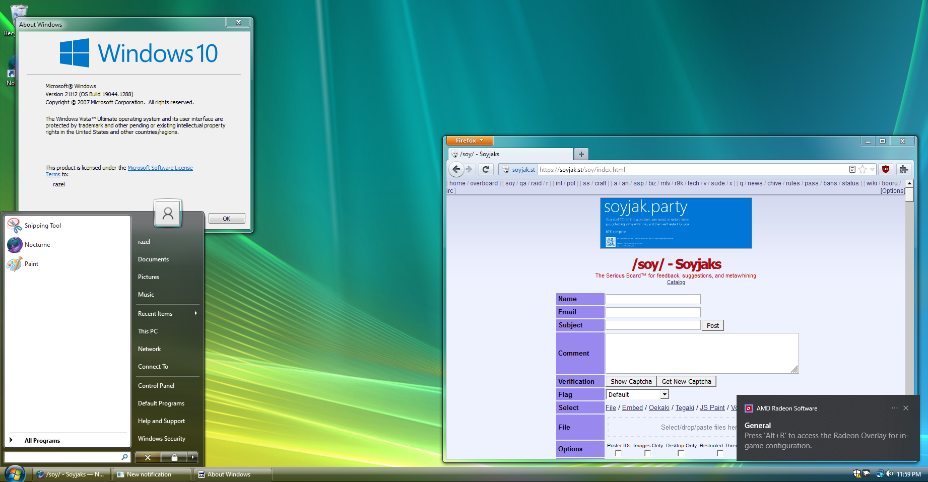The width and height of the screenshot is (928, 482).
Task: Click the network tray icon
Action: (x=880, y=473)
